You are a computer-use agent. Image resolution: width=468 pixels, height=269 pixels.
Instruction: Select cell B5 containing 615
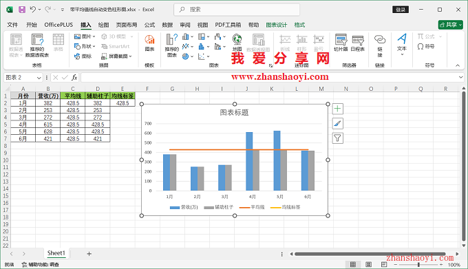coord(47,125)
